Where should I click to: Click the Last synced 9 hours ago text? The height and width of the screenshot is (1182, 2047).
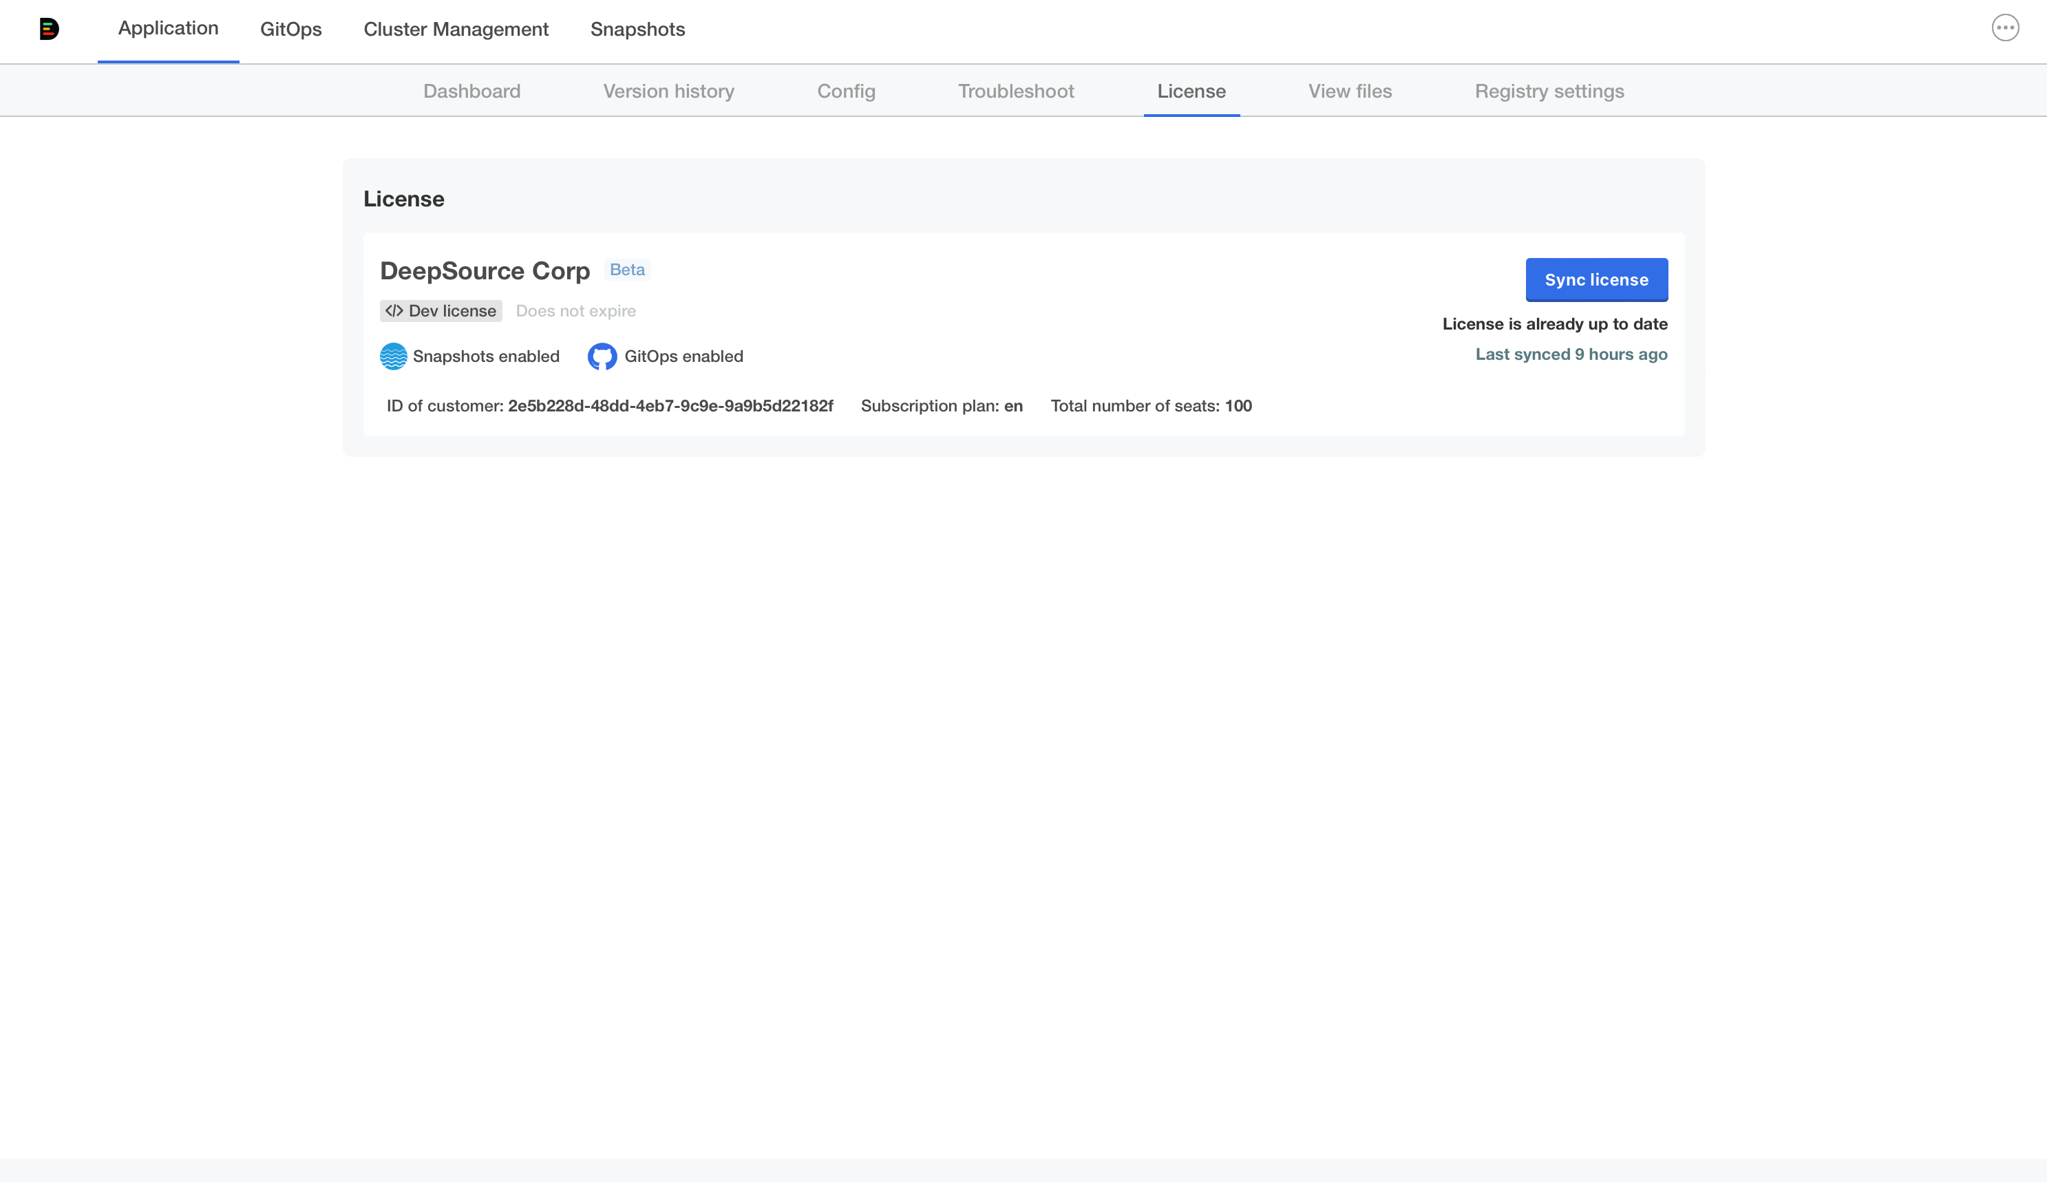(x=1571, y=355)
